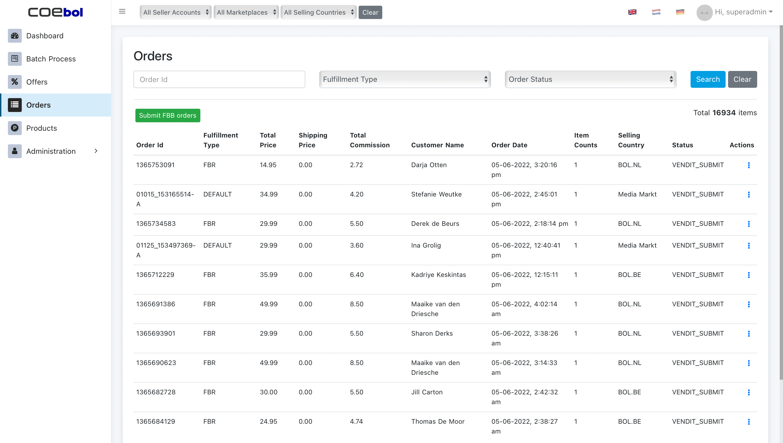Open actions menu for order 01015_153165514-A
The image size is (783, 443).
(x=749, y=195)
